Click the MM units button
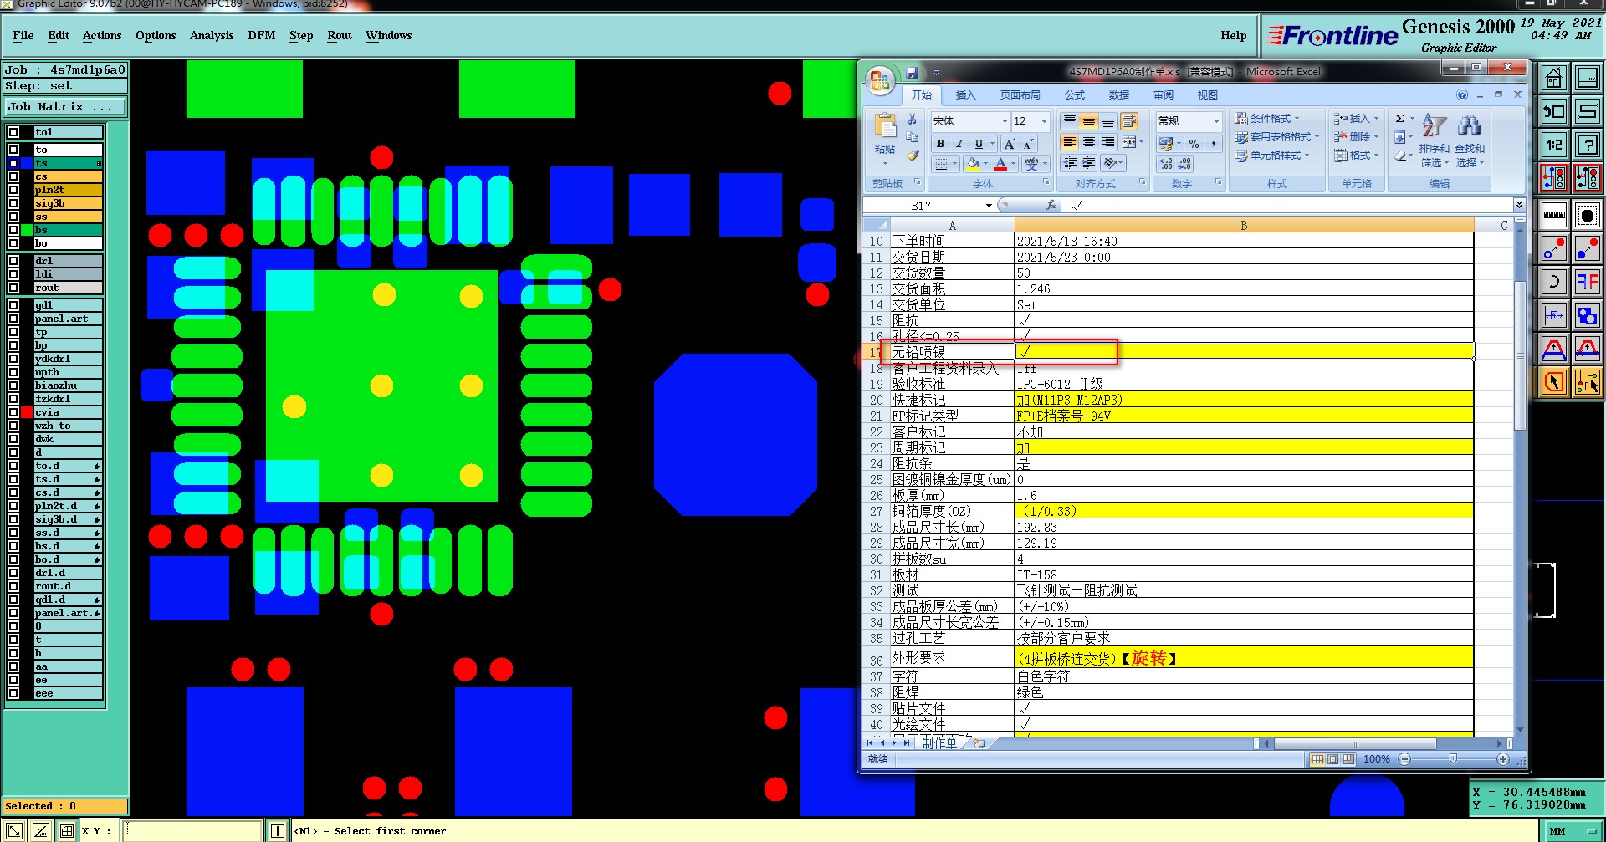Image resolution: width=1606 pixels, height=842 pixels. click(1572, 831)
